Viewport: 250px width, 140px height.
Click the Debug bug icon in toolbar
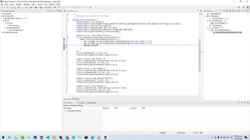click(x=26, y=7)
